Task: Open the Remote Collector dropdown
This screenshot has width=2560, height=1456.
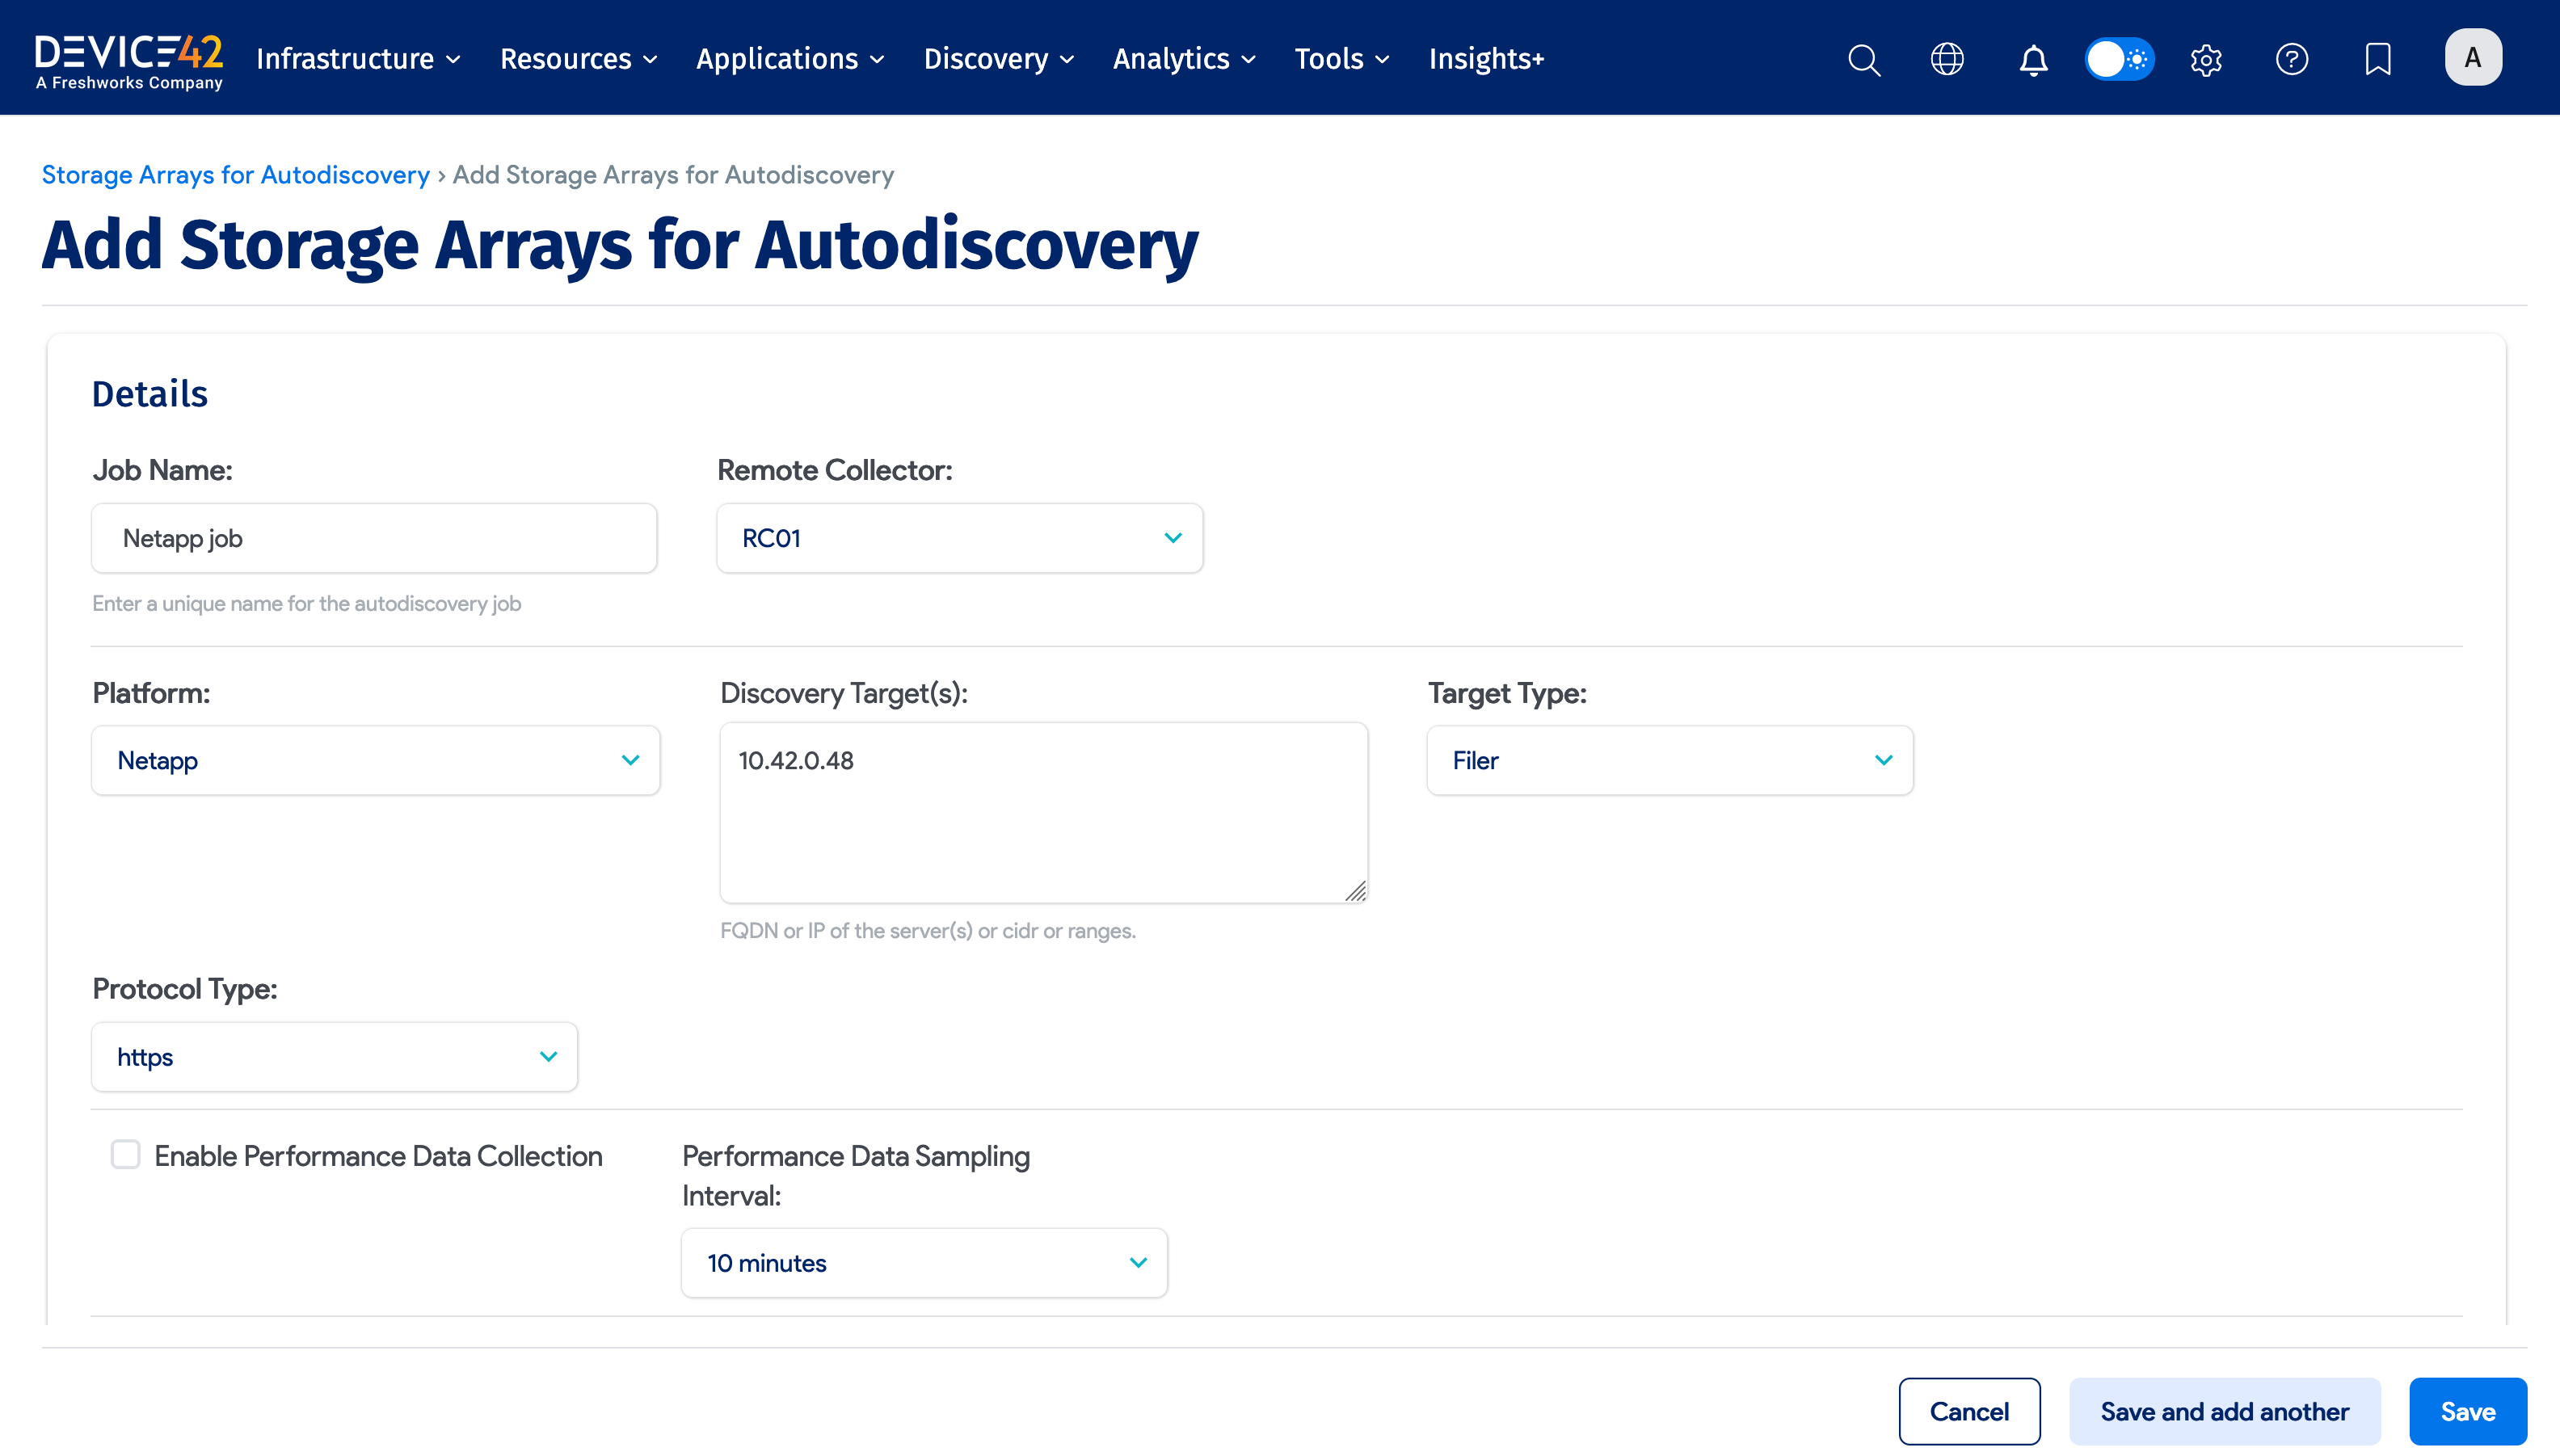Action: (959, 538)
